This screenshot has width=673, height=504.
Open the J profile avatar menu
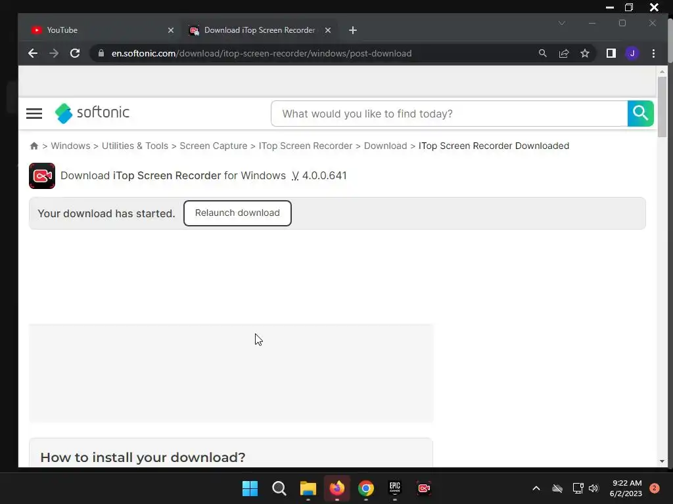[x=632, y=53]
